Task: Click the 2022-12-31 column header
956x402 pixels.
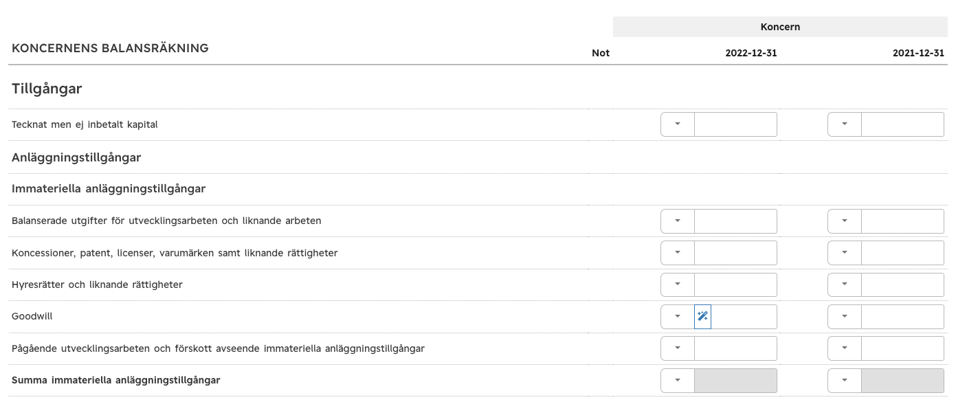Action: point(751,53)
